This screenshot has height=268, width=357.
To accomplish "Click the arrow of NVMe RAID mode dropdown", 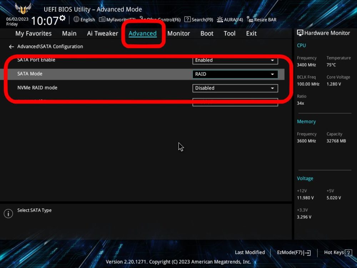I will (272, 88).
